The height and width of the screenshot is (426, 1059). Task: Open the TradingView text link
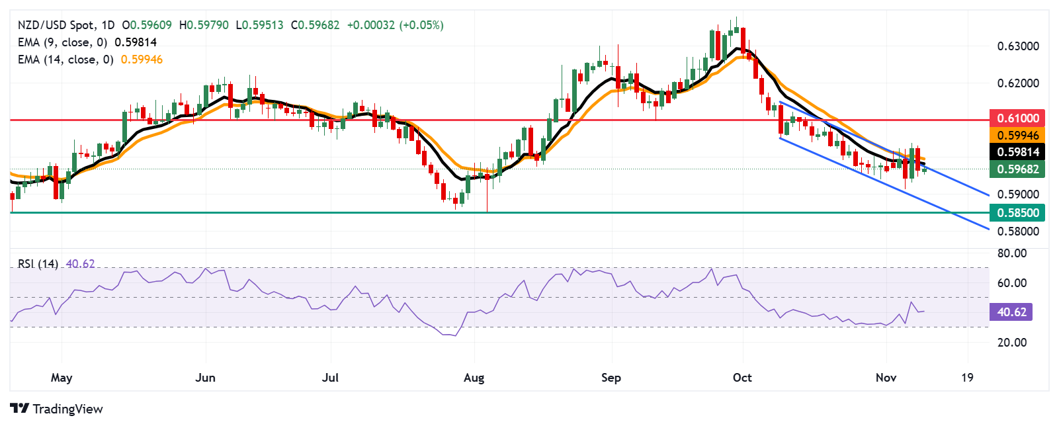click(67, 409)
